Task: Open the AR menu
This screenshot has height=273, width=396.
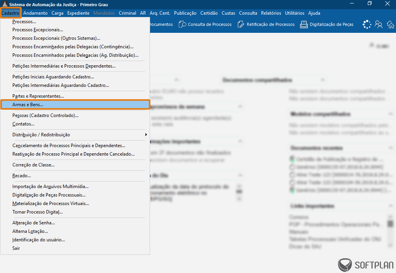Action: click(143, 13)
